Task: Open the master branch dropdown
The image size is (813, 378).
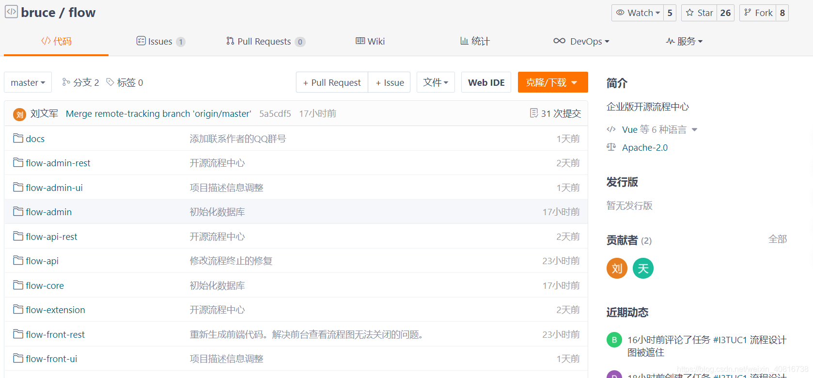Action: click(28, 82)
